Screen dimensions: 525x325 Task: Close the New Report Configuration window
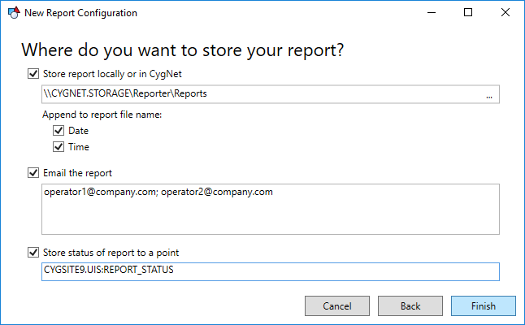pyautogui.click(x=505, y=13)
